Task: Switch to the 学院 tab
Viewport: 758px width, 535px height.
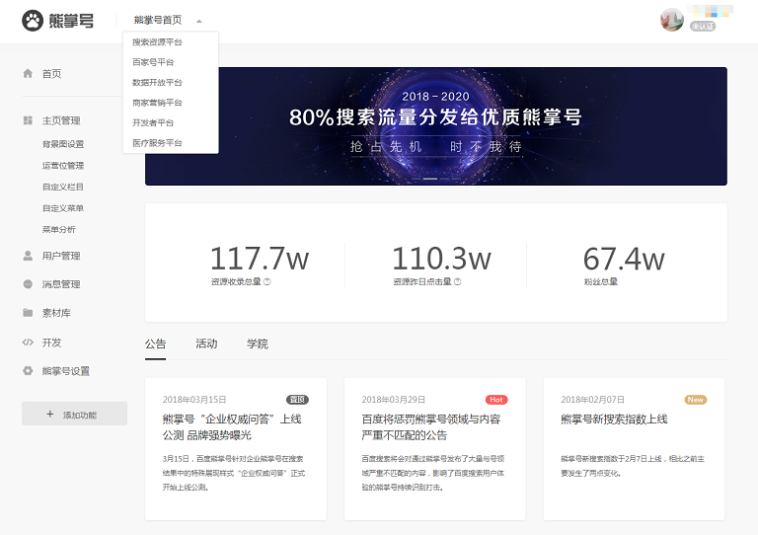Action: click(x=258, y=344)
